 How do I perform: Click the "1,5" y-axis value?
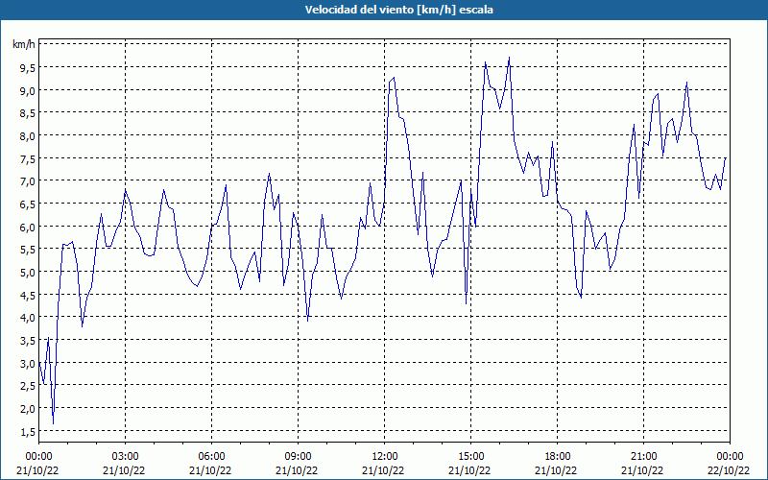click(x=27, y=431)
